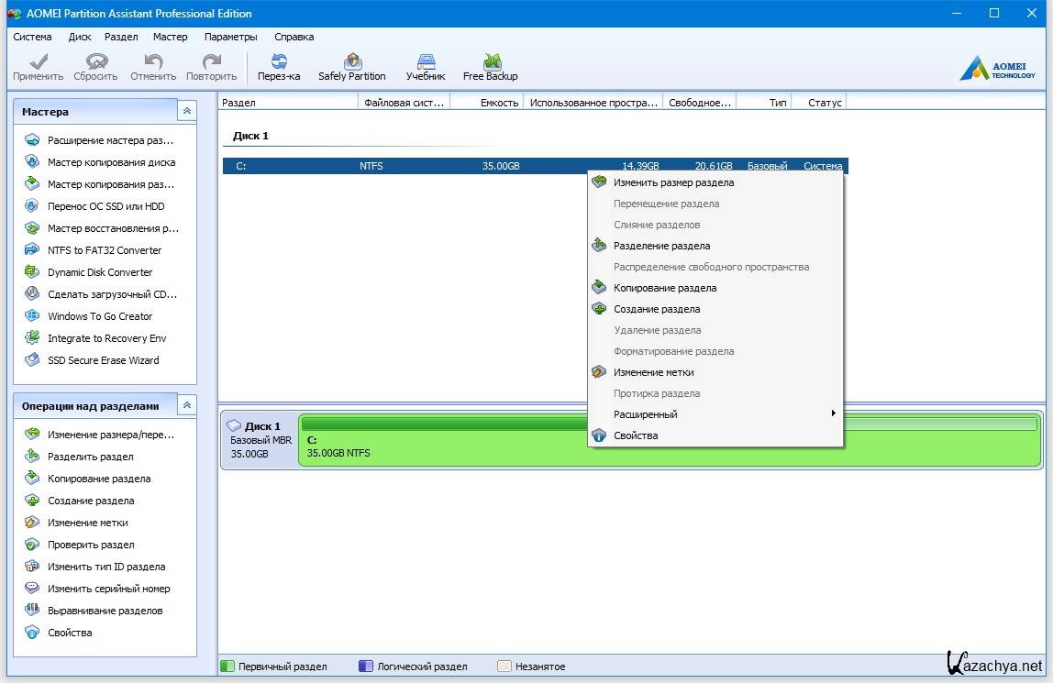1053x683 pixels.
Task: Click the Перез-ка reload toolbar icon
Action: (279, 67)
